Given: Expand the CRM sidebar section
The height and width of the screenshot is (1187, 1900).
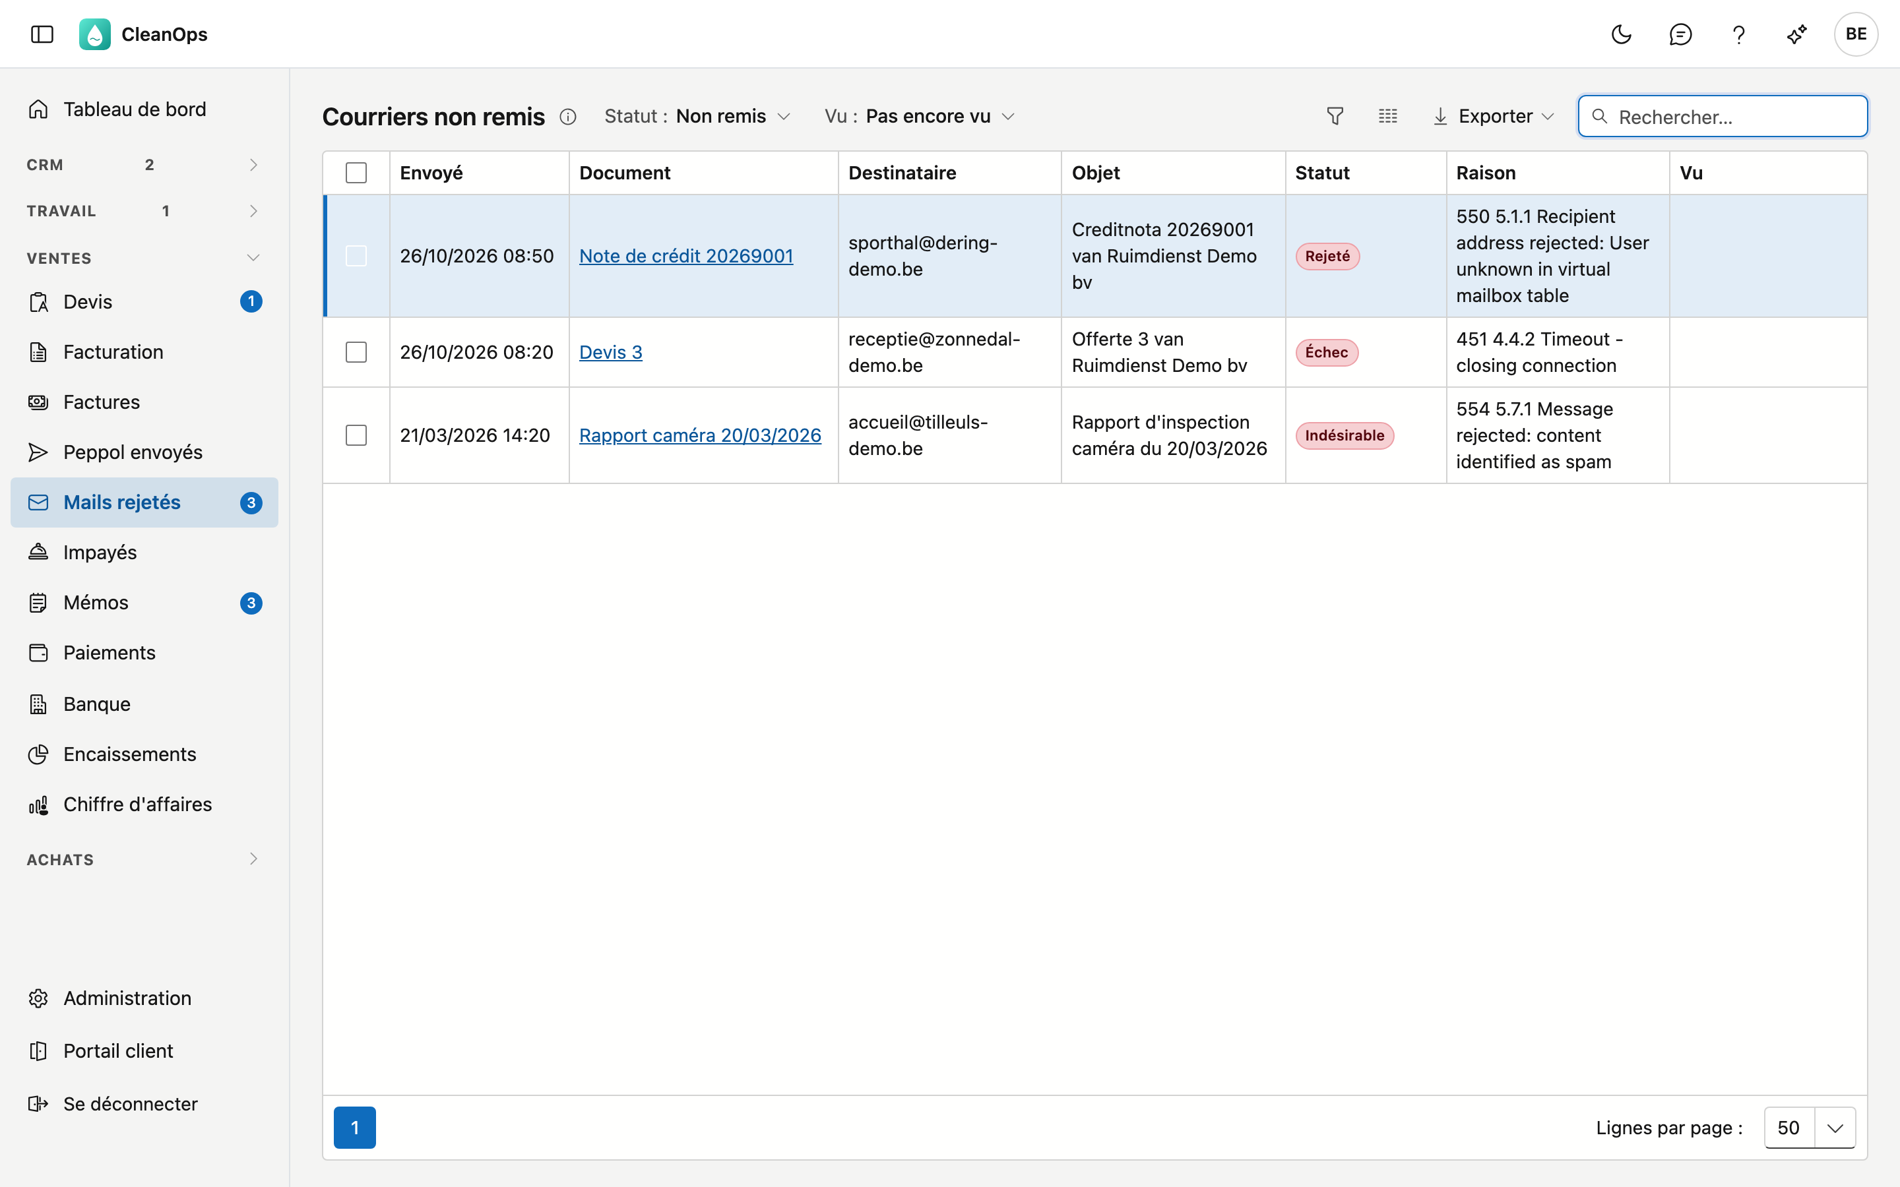Looking at the screenshot, I should 144,165.
